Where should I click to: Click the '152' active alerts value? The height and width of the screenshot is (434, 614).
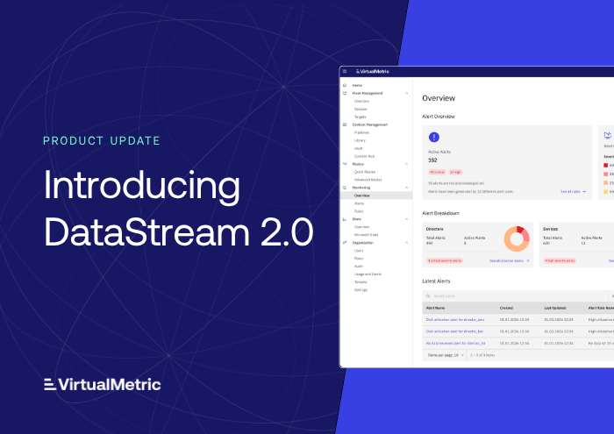click(432, 160)
